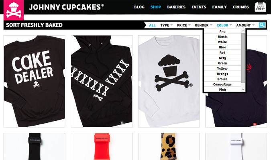
Task: Open the Amount filter dropdown
Action: tap(245, 25)
